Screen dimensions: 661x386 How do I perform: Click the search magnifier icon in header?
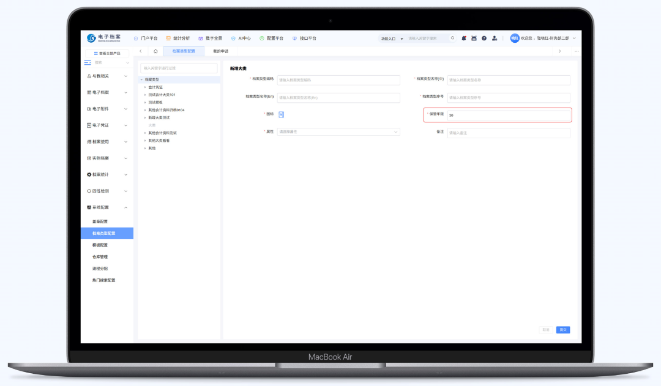(453, 38)
